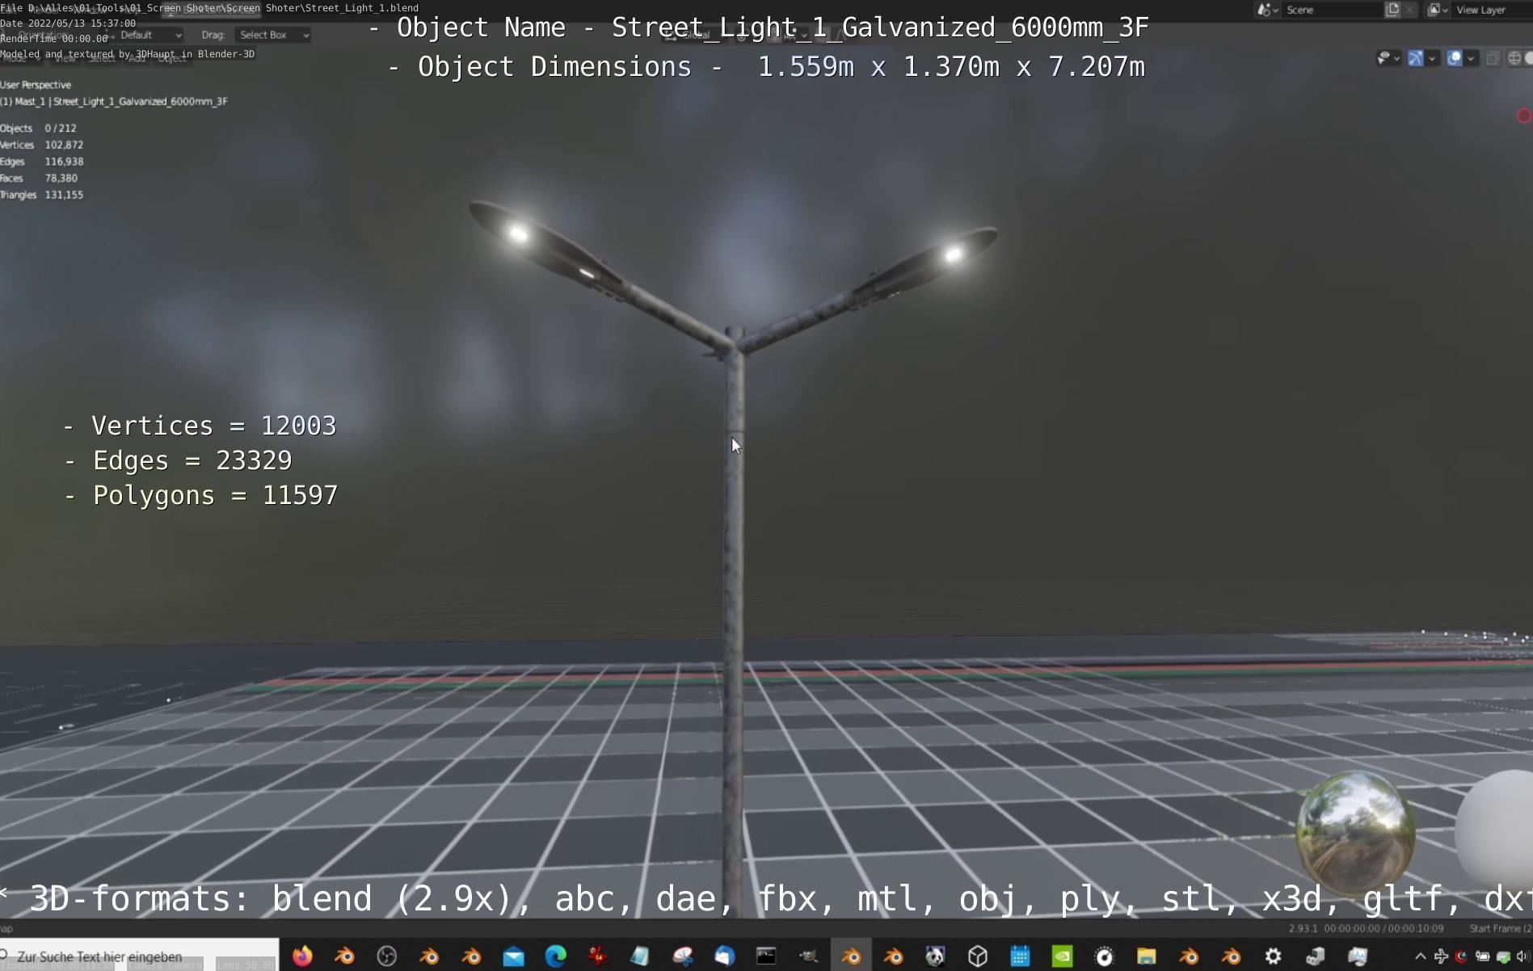1533x971 pixels.
Task: Click the Windows search box
Action: click(139, 956)
